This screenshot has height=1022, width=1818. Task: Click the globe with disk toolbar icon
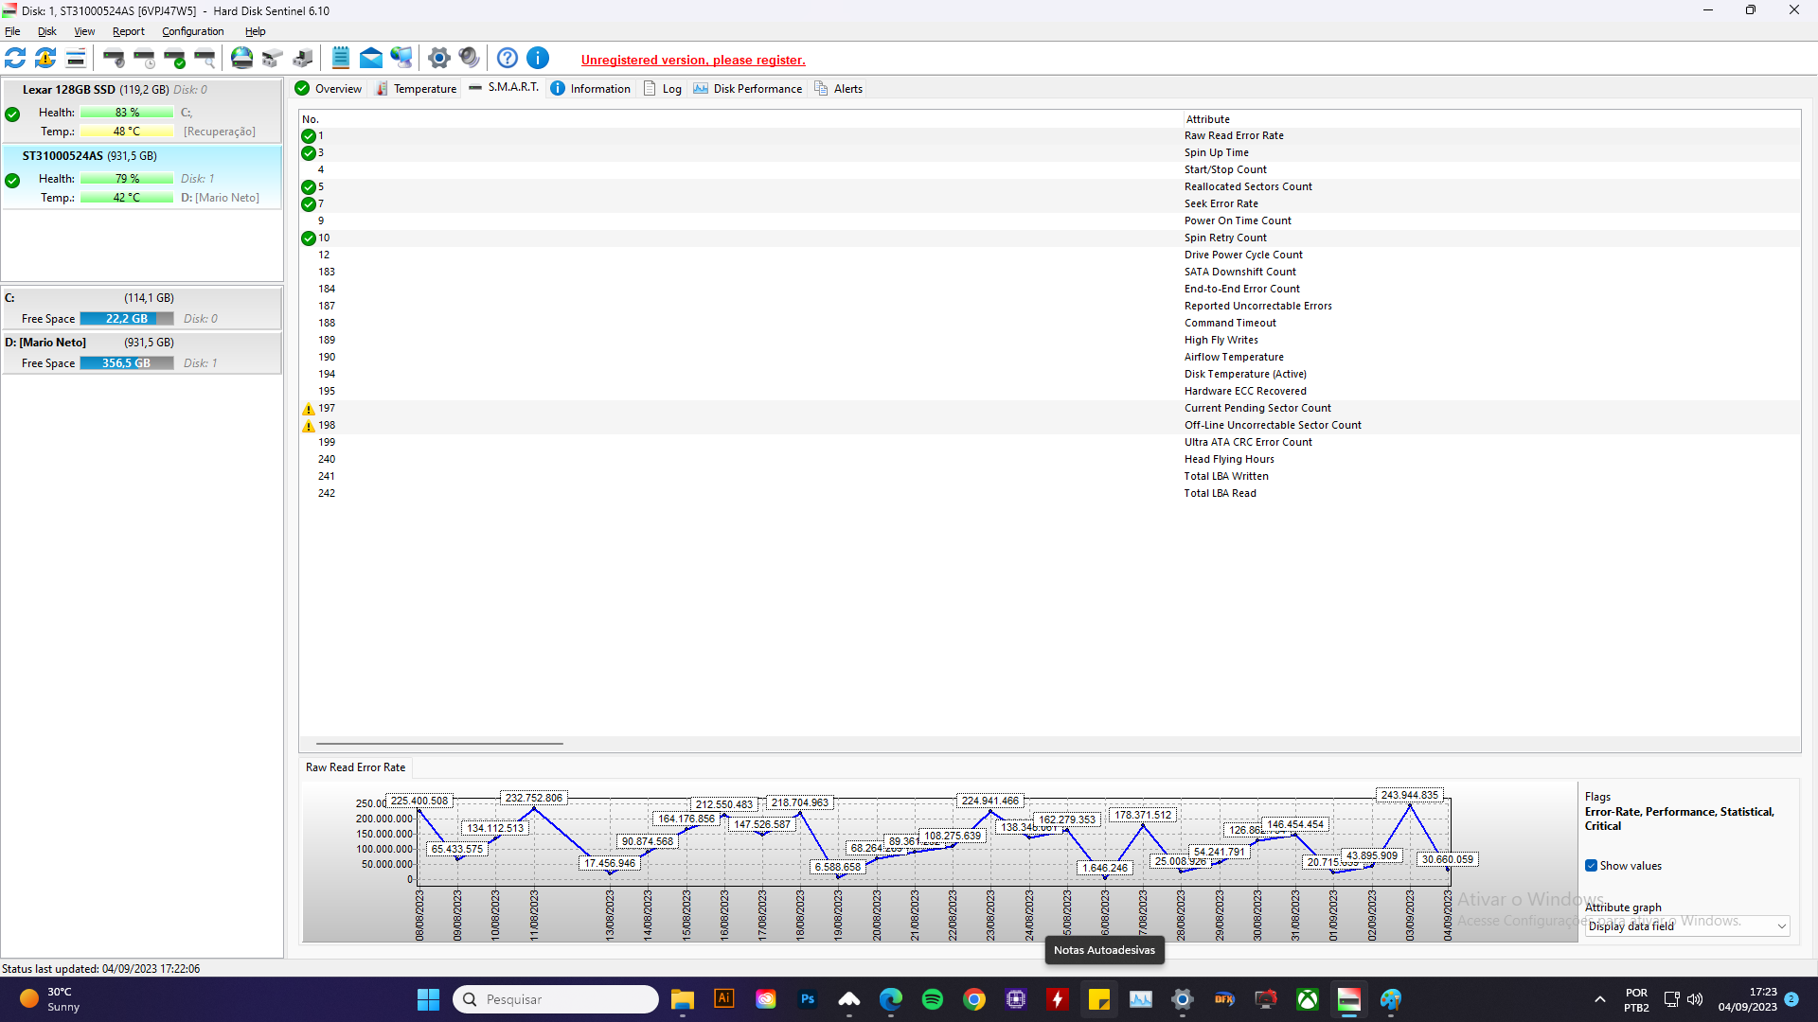click(x=242, y=59)
